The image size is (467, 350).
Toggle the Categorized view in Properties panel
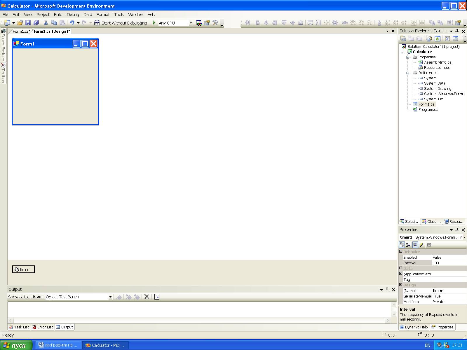(x=402, y=245)
